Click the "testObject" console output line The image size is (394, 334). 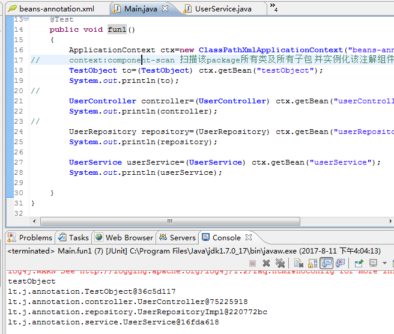32,281
